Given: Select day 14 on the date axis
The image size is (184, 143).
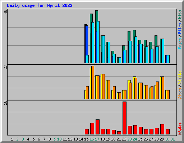Looking at the screenshot, I should 81,139.
